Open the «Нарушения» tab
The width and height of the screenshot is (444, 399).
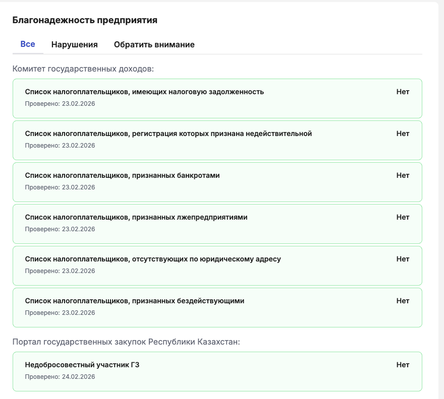pyautogui.click(x=74, y=45)
